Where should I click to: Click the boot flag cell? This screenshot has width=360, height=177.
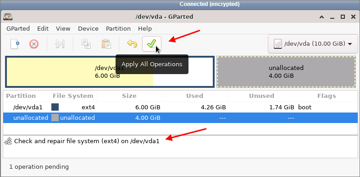pyautogui.click(x=305, y=107)
